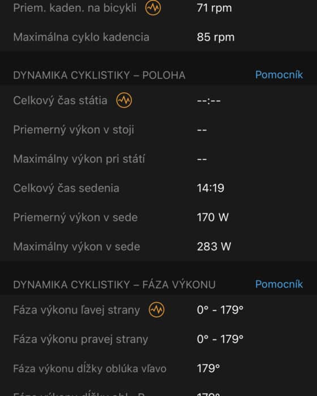Screen dimensions: 317x396
Task: Select the Priemerný výkon v stoji row
Action: click(158, 130)
